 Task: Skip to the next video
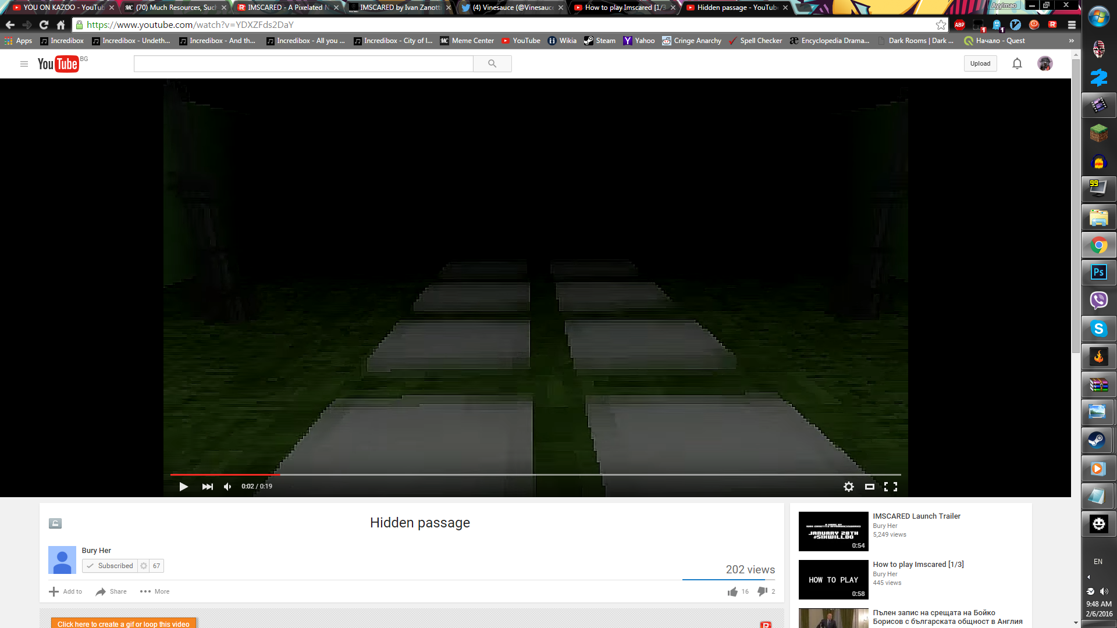207,487
